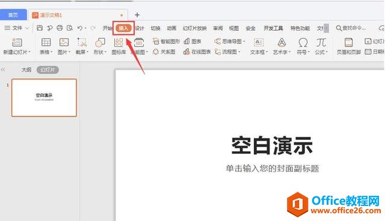Click the Redo arrow icon

(x=93, y=28)
